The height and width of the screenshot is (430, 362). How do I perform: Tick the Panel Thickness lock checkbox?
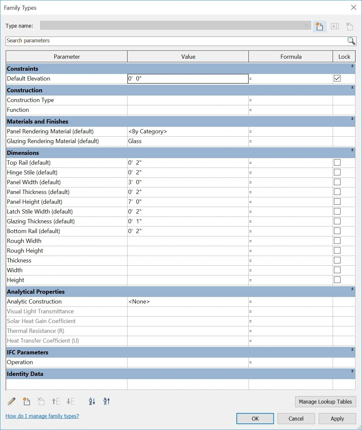click(x=337, y=192)
